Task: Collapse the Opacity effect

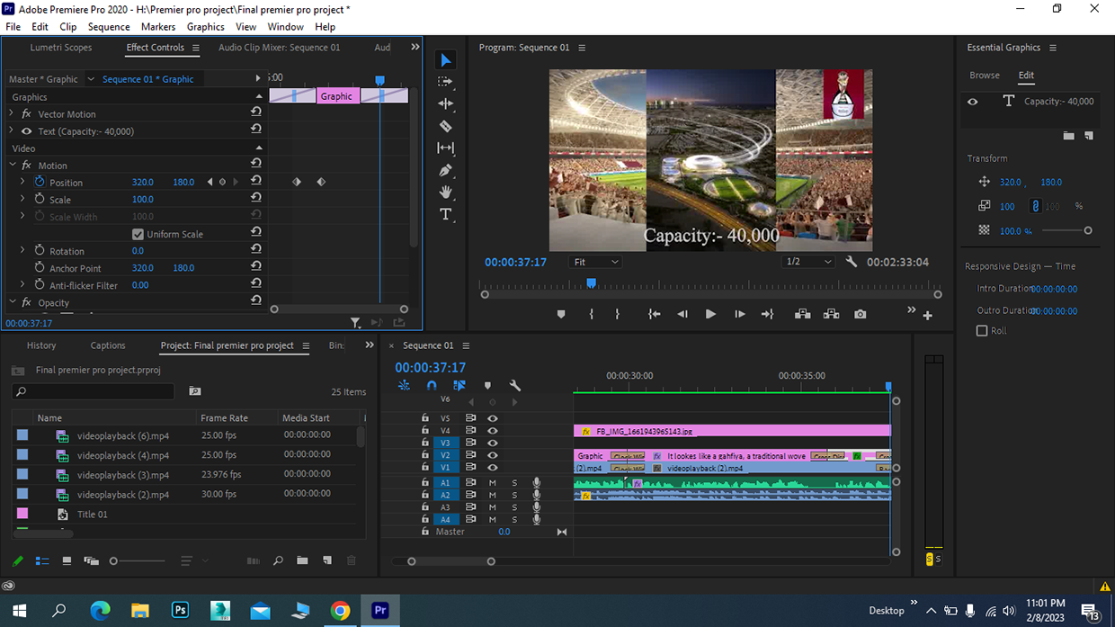Action: 13,302
